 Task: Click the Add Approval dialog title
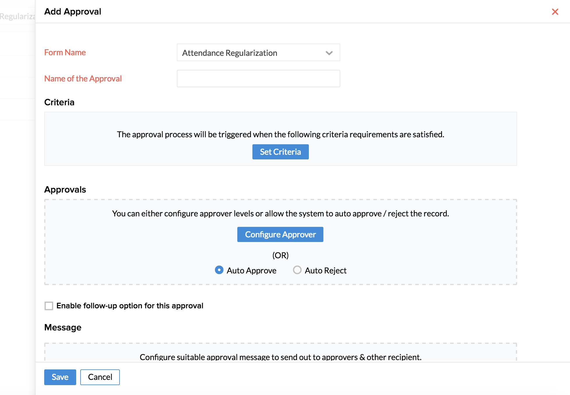[73, 12]
